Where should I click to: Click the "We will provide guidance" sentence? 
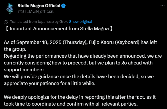click(79, 76)
